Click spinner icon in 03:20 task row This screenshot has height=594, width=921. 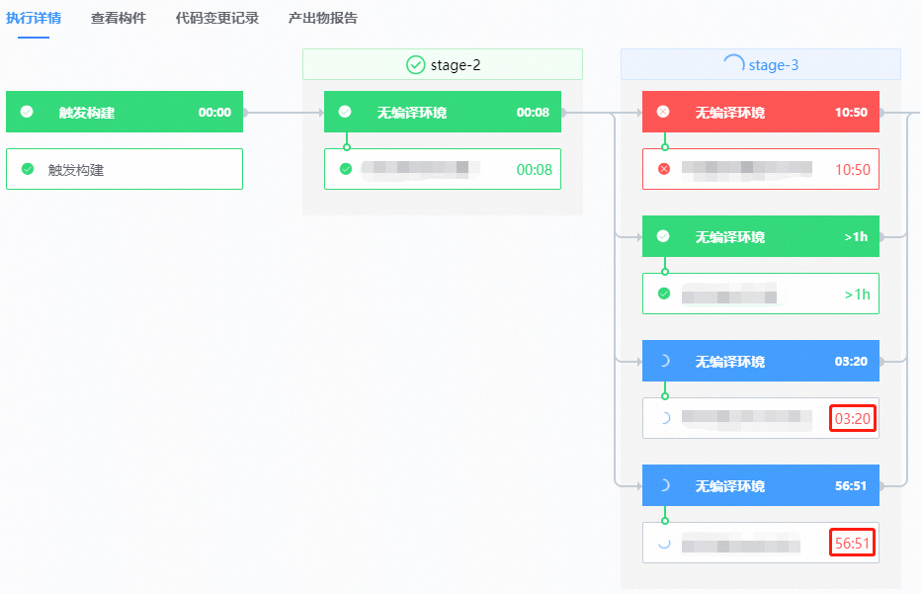click(665, 418)
